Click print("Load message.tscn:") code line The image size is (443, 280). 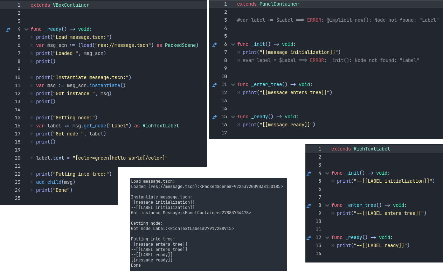(74, 37)
